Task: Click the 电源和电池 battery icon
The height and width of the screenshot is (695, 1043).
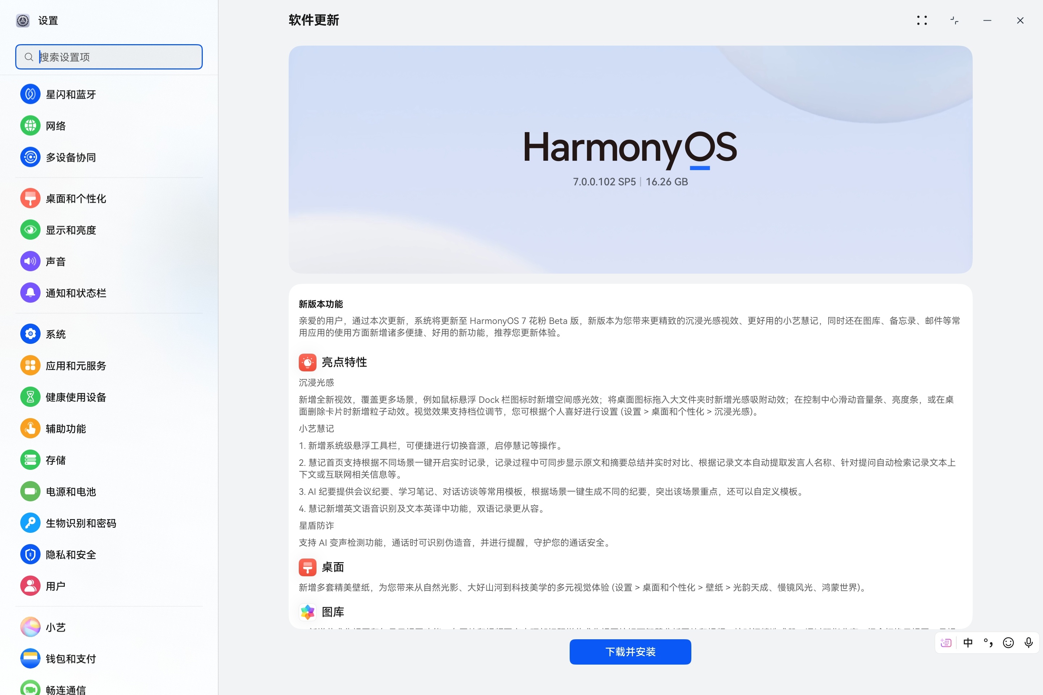Action: [30, 492]
